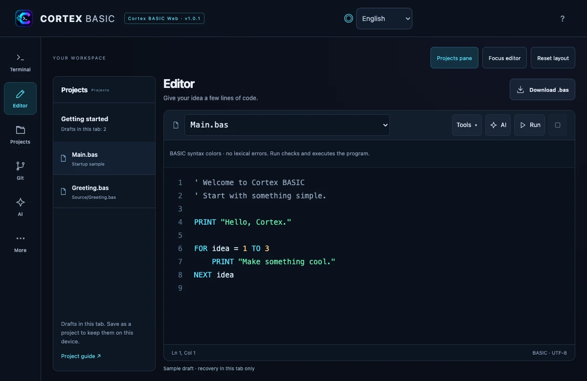Screen dimensions: 587x381
Task: Click the stop square button in editor toolbar
Action: [558, 125]
